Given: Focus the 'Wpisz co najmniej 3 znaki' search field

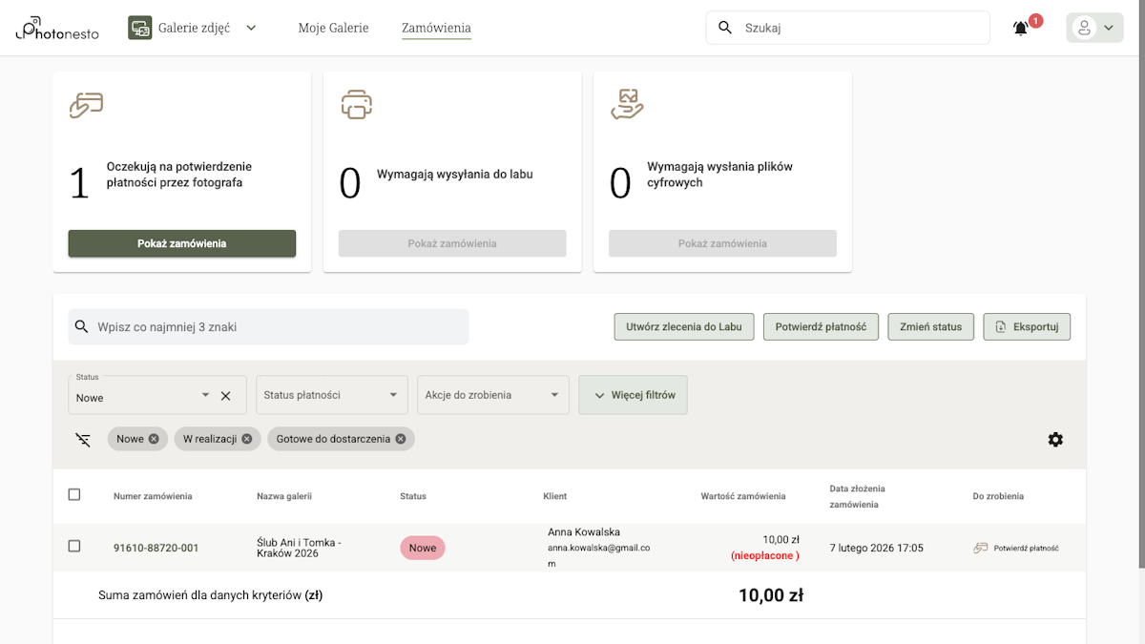Looking at the screenshot, I should point(277,326).
